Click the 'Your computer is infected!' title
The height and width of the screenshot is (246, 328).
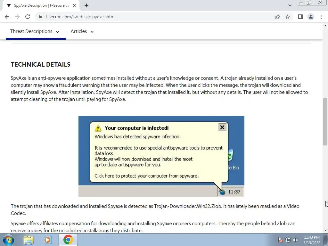[136, 128]
